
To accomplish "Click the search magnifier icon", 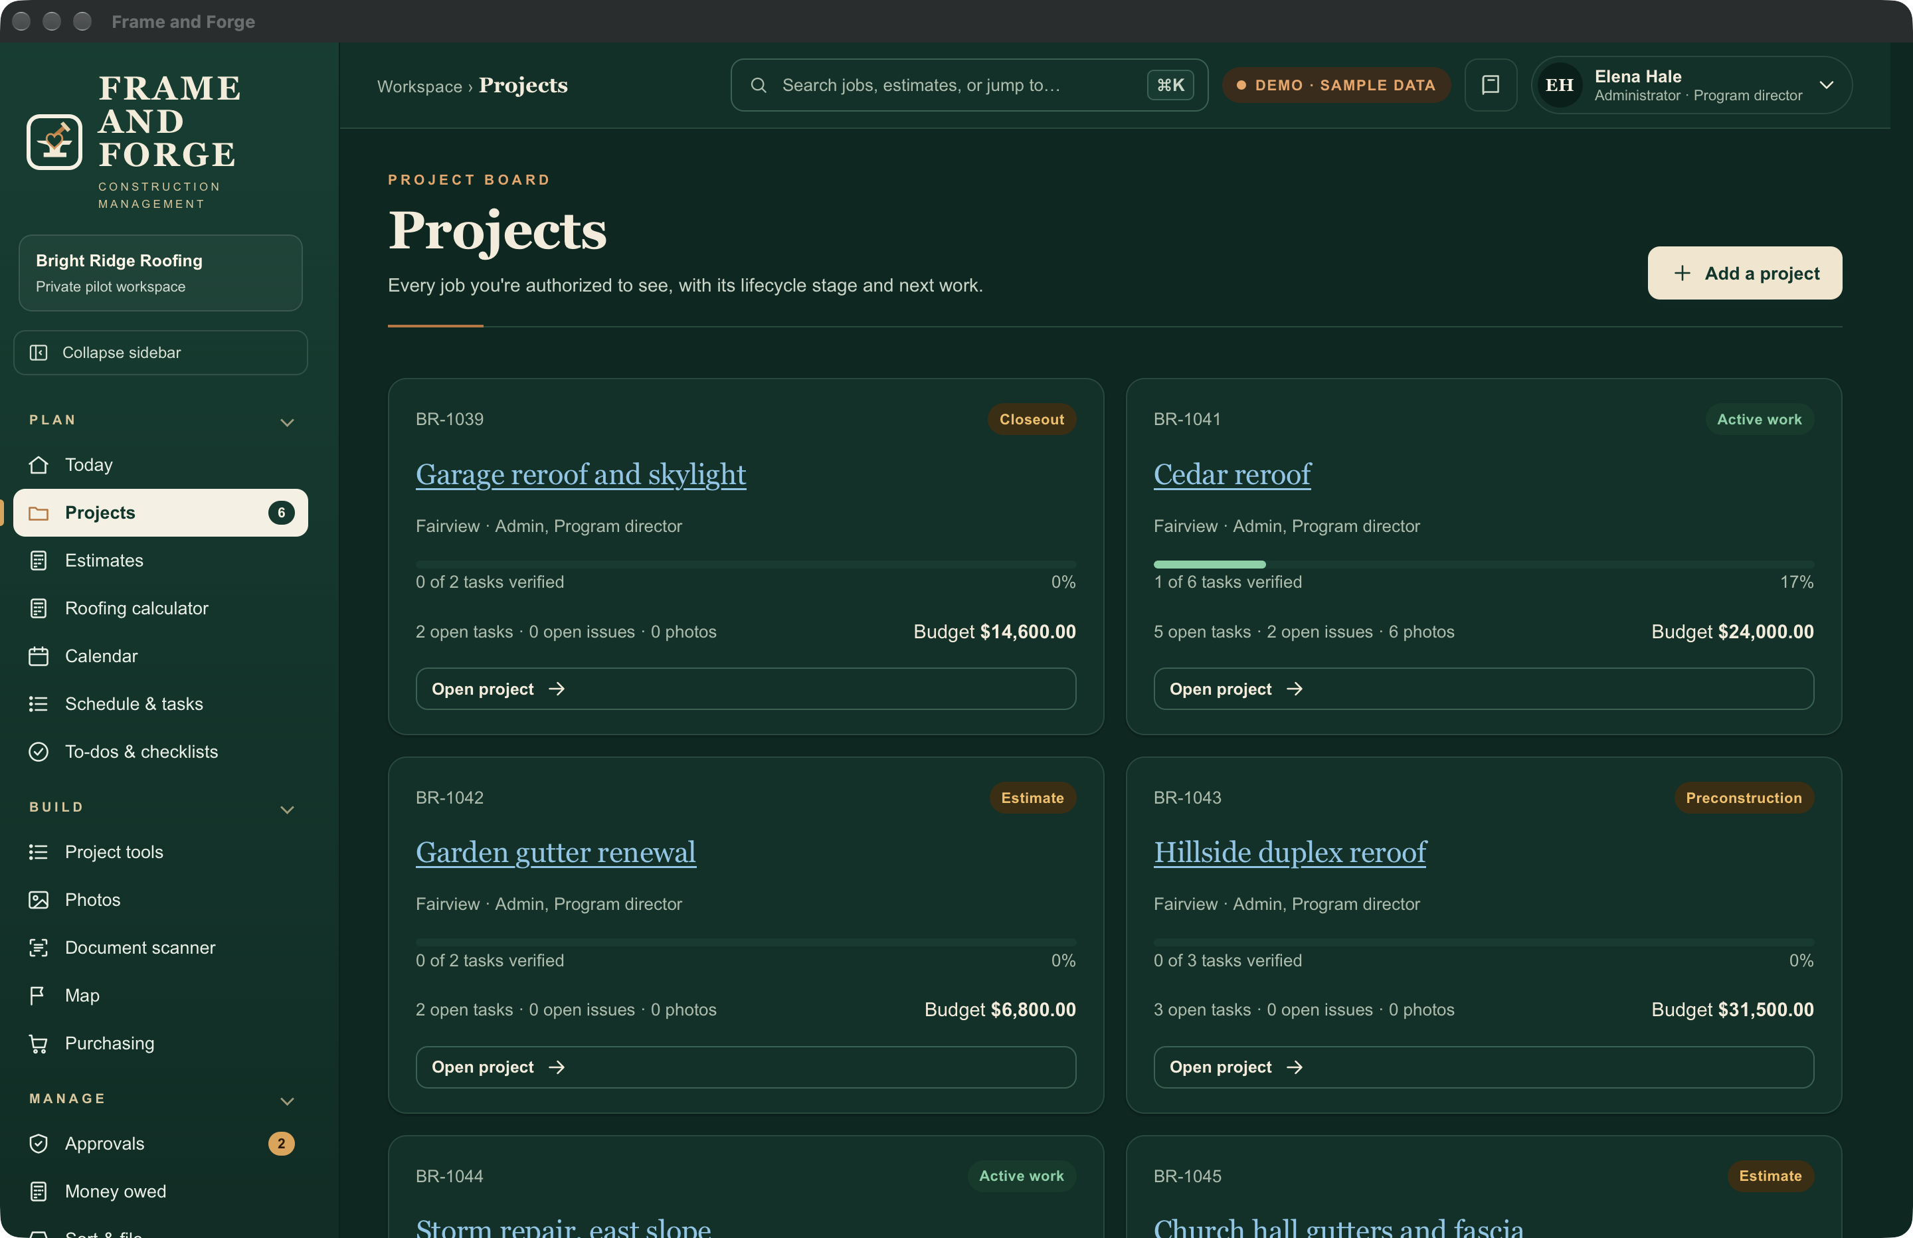I will click(758, 85).
